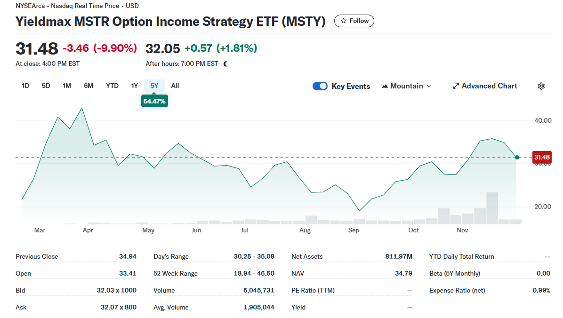The width and height of the screenshot is (563, 318).
Task: Select the 5D time range
Action: [46, 86]
